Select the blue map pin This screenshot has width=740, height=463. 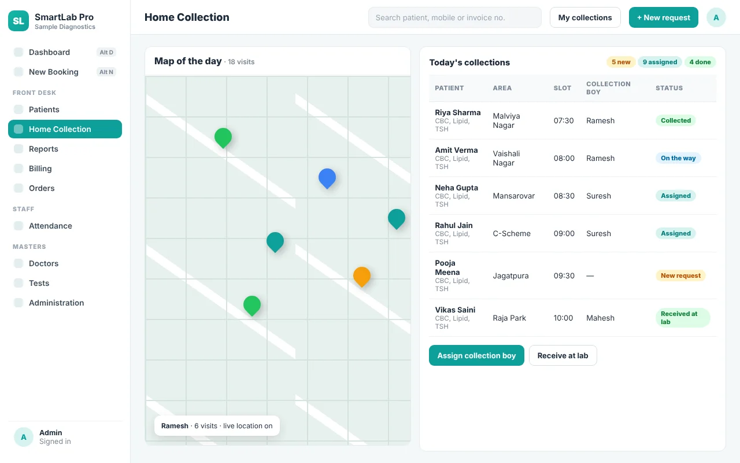(327, 178)
